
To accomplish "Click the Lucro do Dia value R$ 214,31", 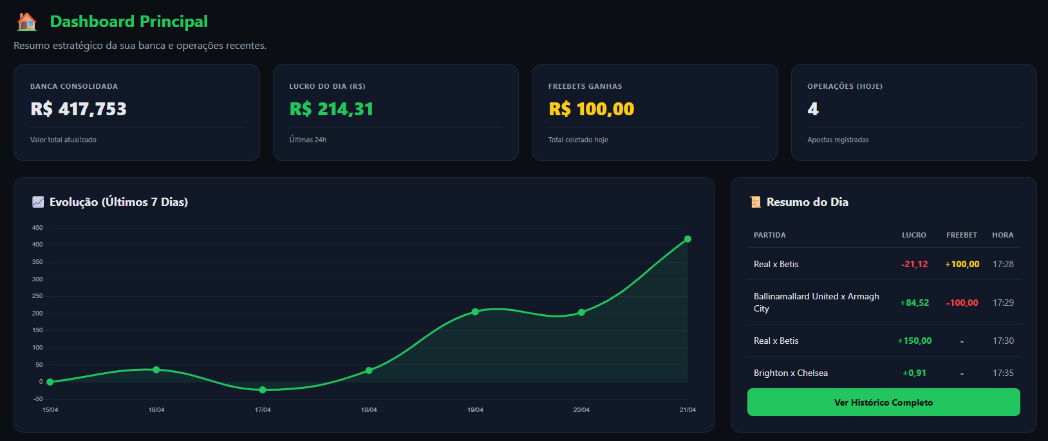I will (332, 109).
